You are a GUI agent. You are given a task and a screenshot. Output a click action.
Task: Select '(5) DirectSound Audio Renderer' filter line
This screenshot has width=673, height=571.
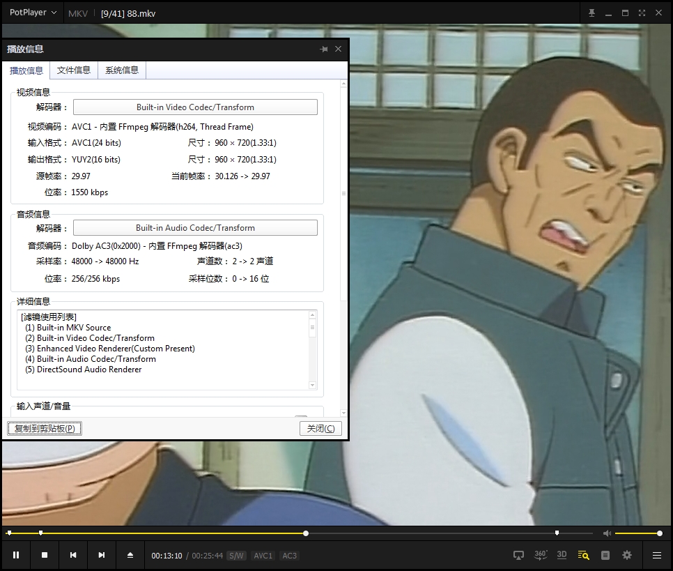pyautogui.click(x=84, y=370)
